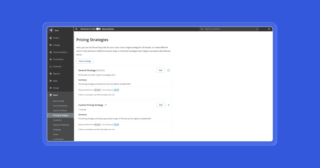This screenshot has width=320, height=168.
Task: Open Reports from the sidebar
Action: pyautogui.click(x=56, y=74)
